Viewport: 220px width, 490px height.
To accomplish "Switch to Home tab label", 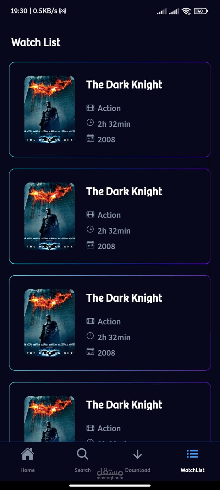I will pyautogui.click(x=28, y=470).
